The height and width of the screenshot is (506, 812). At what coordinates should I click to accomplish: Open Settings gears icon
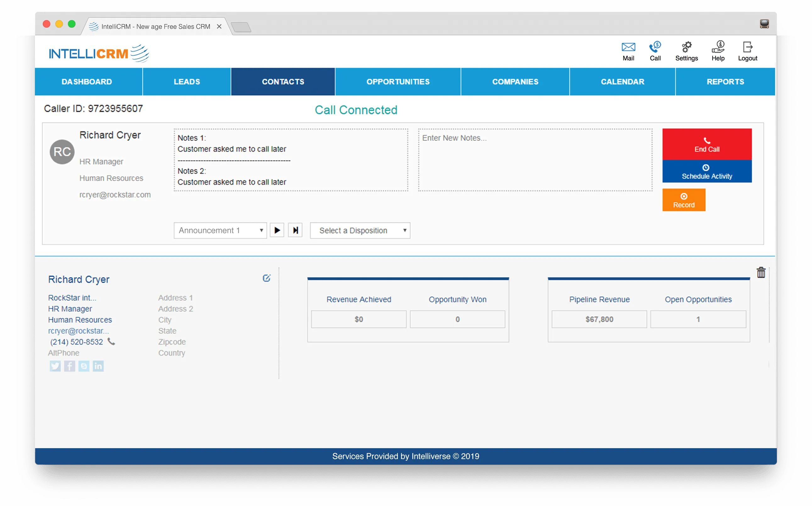[686, 47]
